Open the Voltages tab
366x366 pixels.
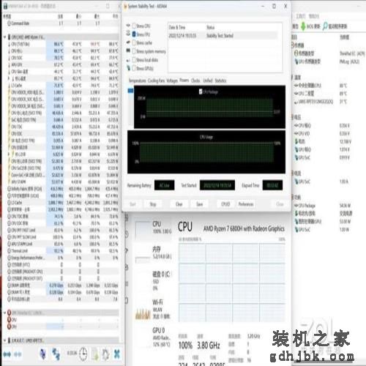pyautogui.click(x=172, y=81)
